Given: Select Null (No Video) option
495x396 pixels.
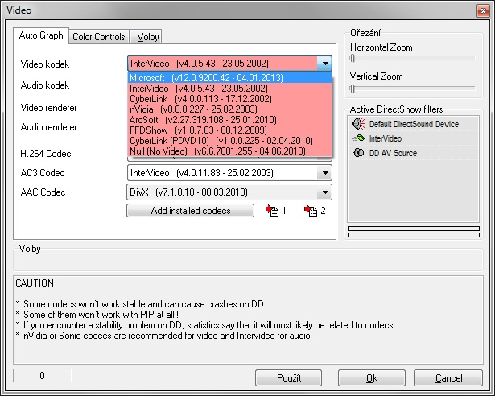Looking at the screenshot, I should 229,151.
